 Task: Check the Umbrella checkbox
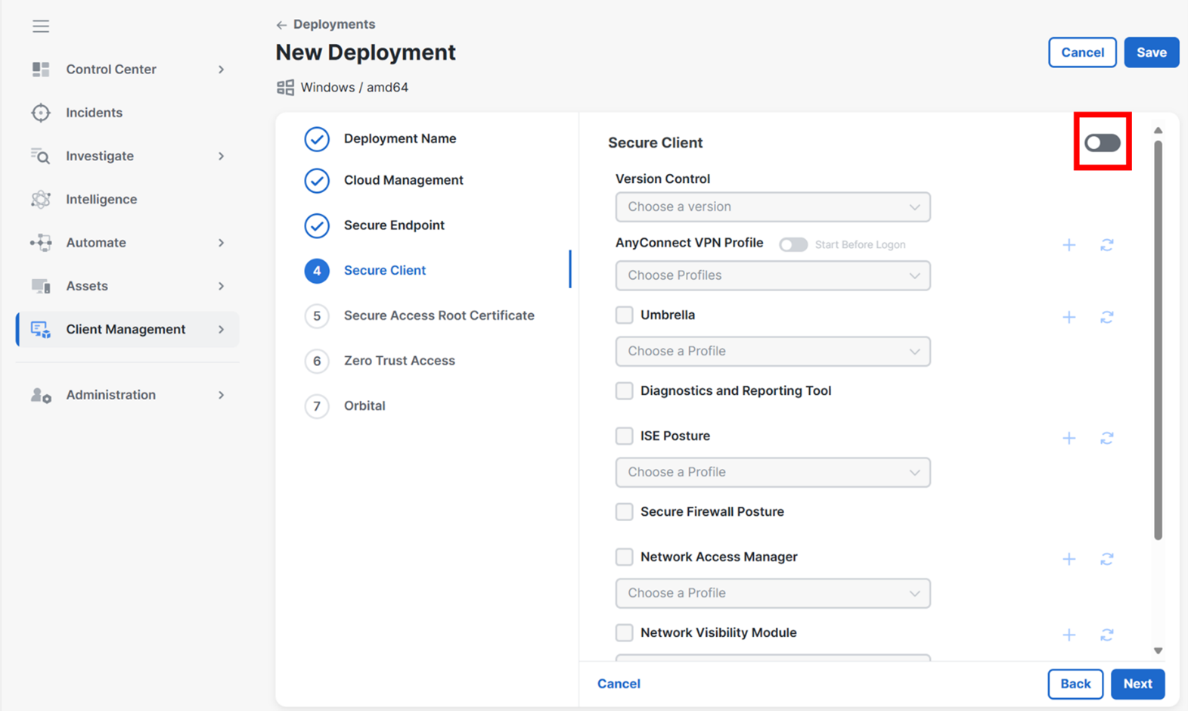pyautogui.click(x=624, y=315)
